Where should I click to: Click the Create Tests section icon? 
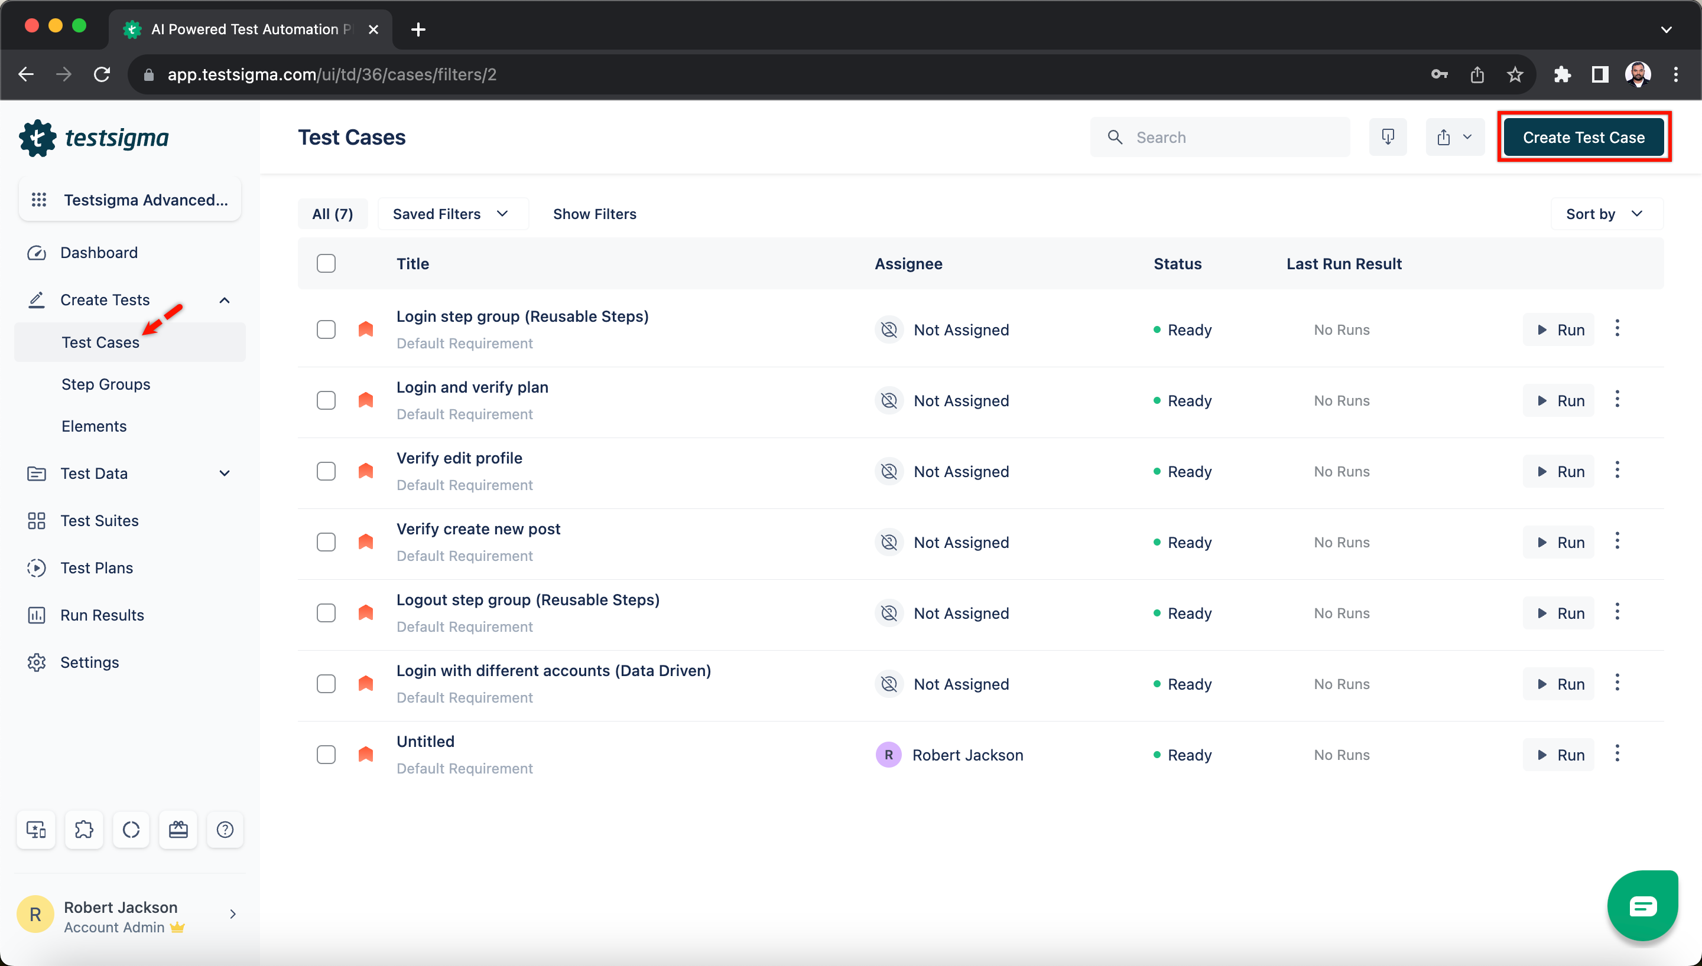(36, 299)
